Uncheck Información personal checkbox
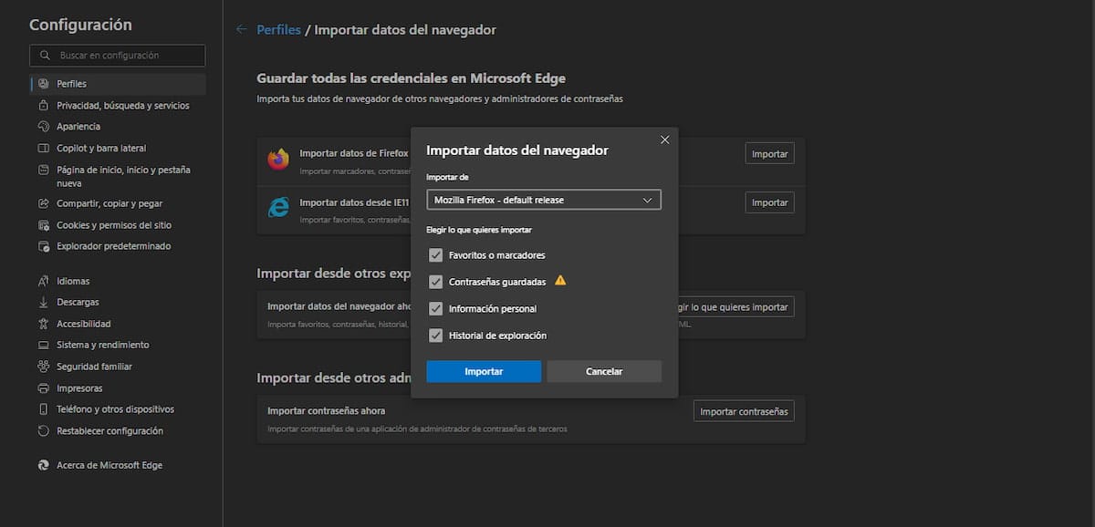 click(435, 308)
